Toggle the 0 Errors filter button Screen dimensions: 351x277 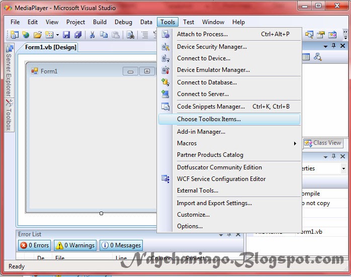pyautogui.click(x=35, y=245)
